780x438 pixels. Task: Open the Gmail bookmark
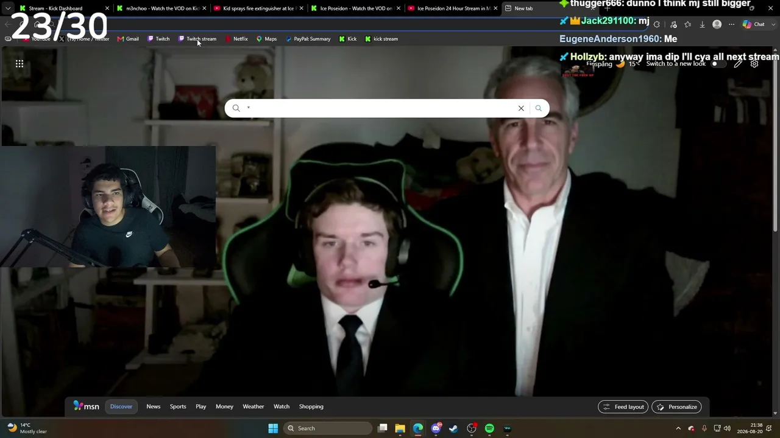pyautogui.click(x=128, y=39)
